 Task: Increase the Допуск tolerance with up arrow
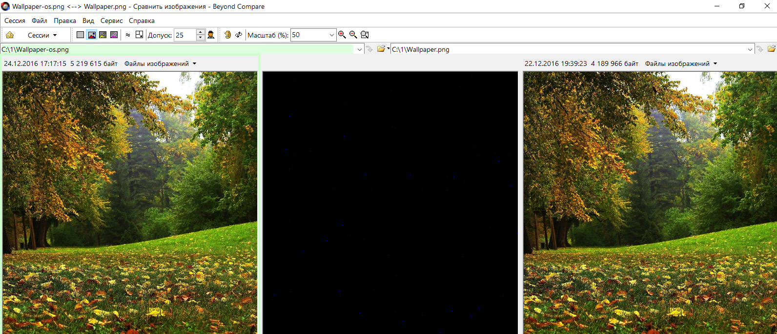200,32
